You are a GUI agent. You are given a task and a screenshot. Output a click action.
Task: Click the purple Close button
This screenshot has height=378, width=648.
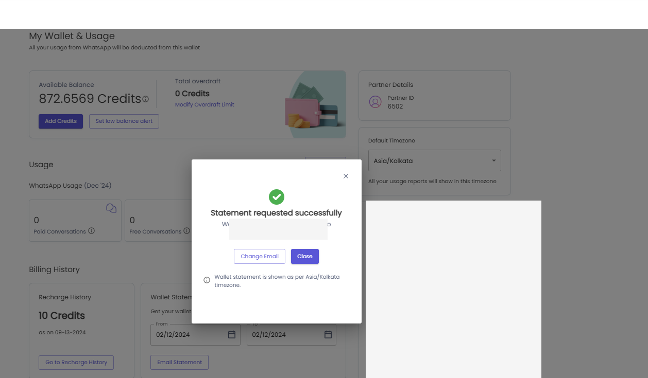click(305, 256)
